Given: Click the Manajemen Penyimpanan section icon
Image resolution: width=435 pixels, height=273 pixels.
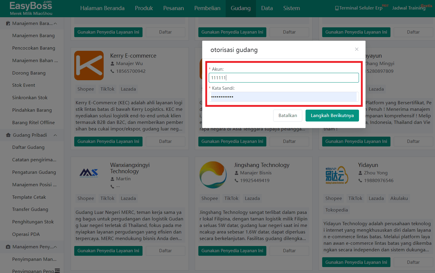Looking at the screenshot, I should pos(8,247).
